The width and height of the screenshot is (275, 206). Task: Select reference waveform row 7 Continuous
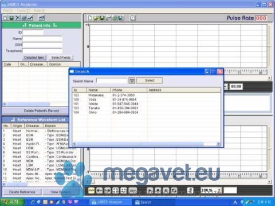[x=40, y=157]
